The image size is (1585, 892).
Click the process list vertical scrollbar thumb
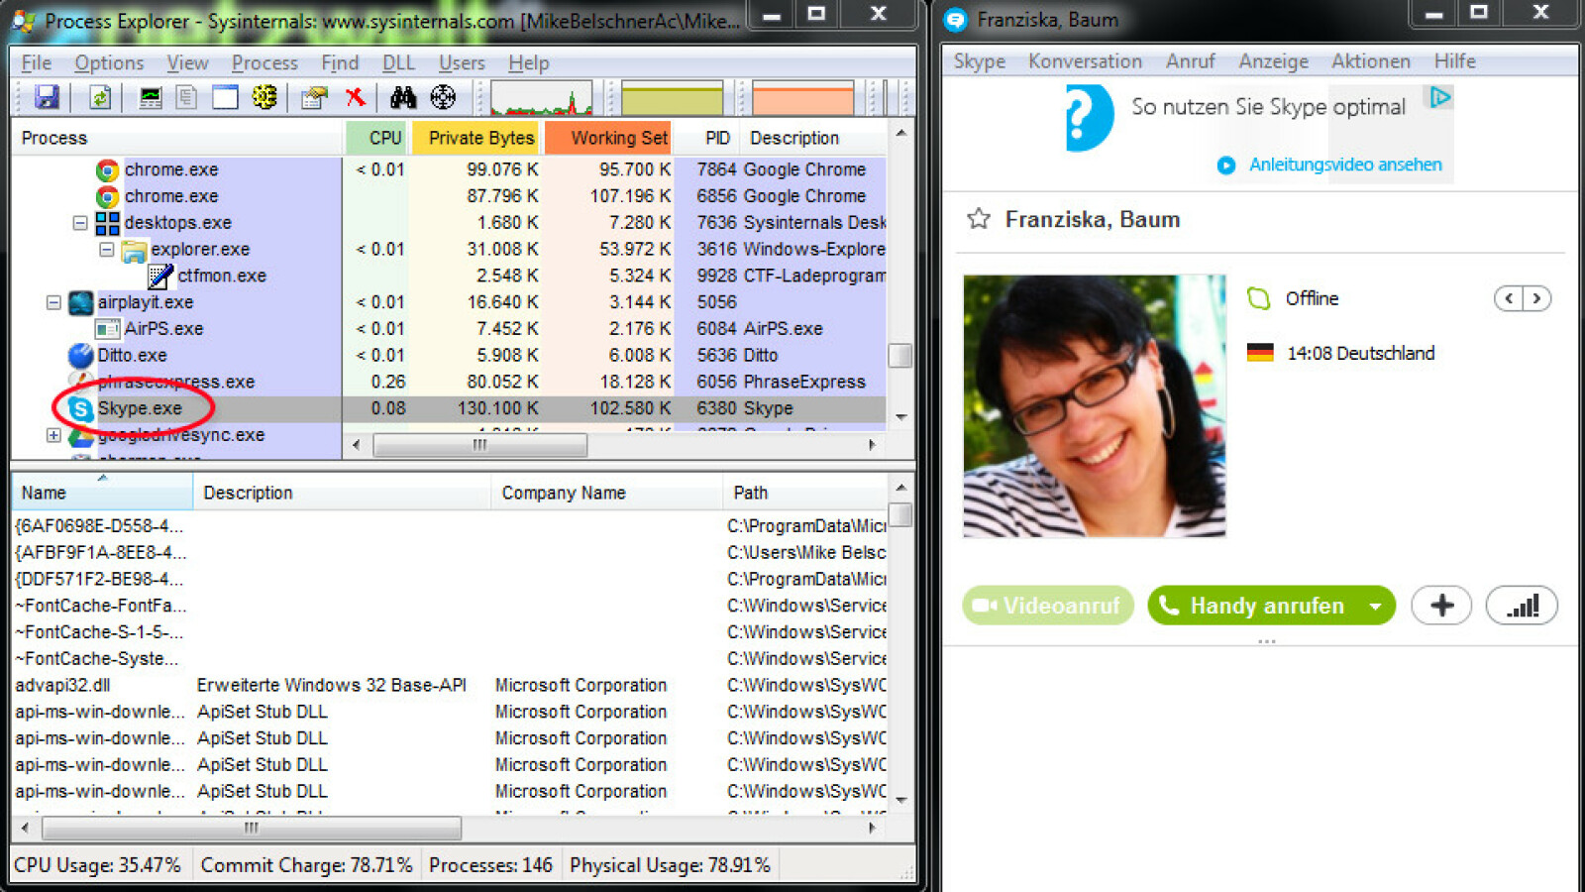point(900,355)
